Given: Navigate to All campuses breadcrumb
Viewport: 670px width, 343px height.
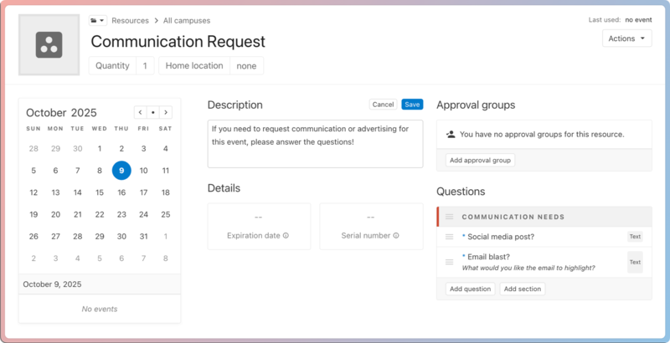Looking at the screenshot, I should 186,20.
